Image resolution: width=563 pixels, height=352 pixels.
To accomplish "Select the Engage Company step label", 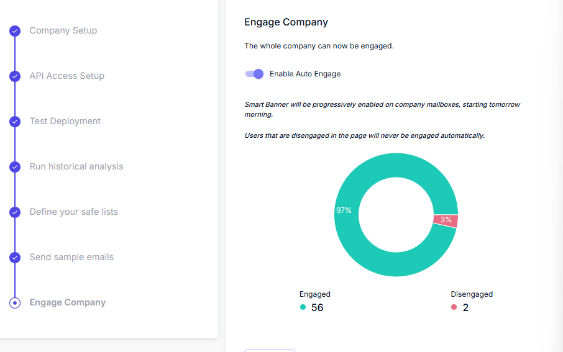I will [68, 302].
